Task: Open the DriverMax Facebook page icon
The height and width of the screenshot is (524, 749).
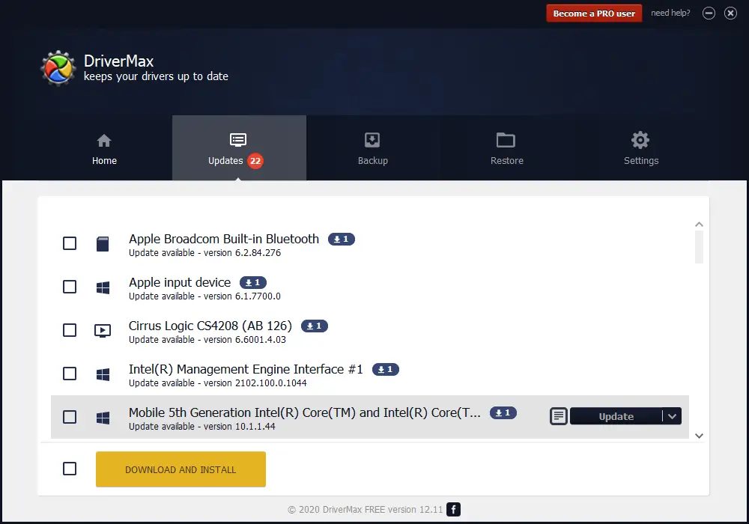Action: pyautogui.click(x=453, y=509)
